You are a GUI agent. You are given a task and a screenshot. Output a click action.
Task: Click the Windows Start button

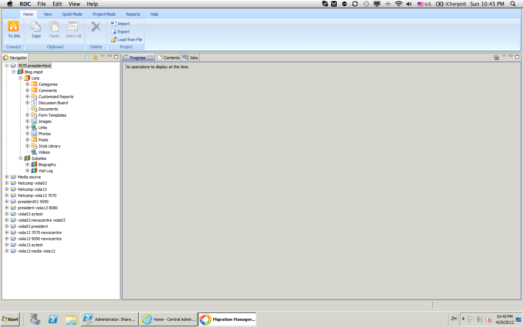(10, 319)
